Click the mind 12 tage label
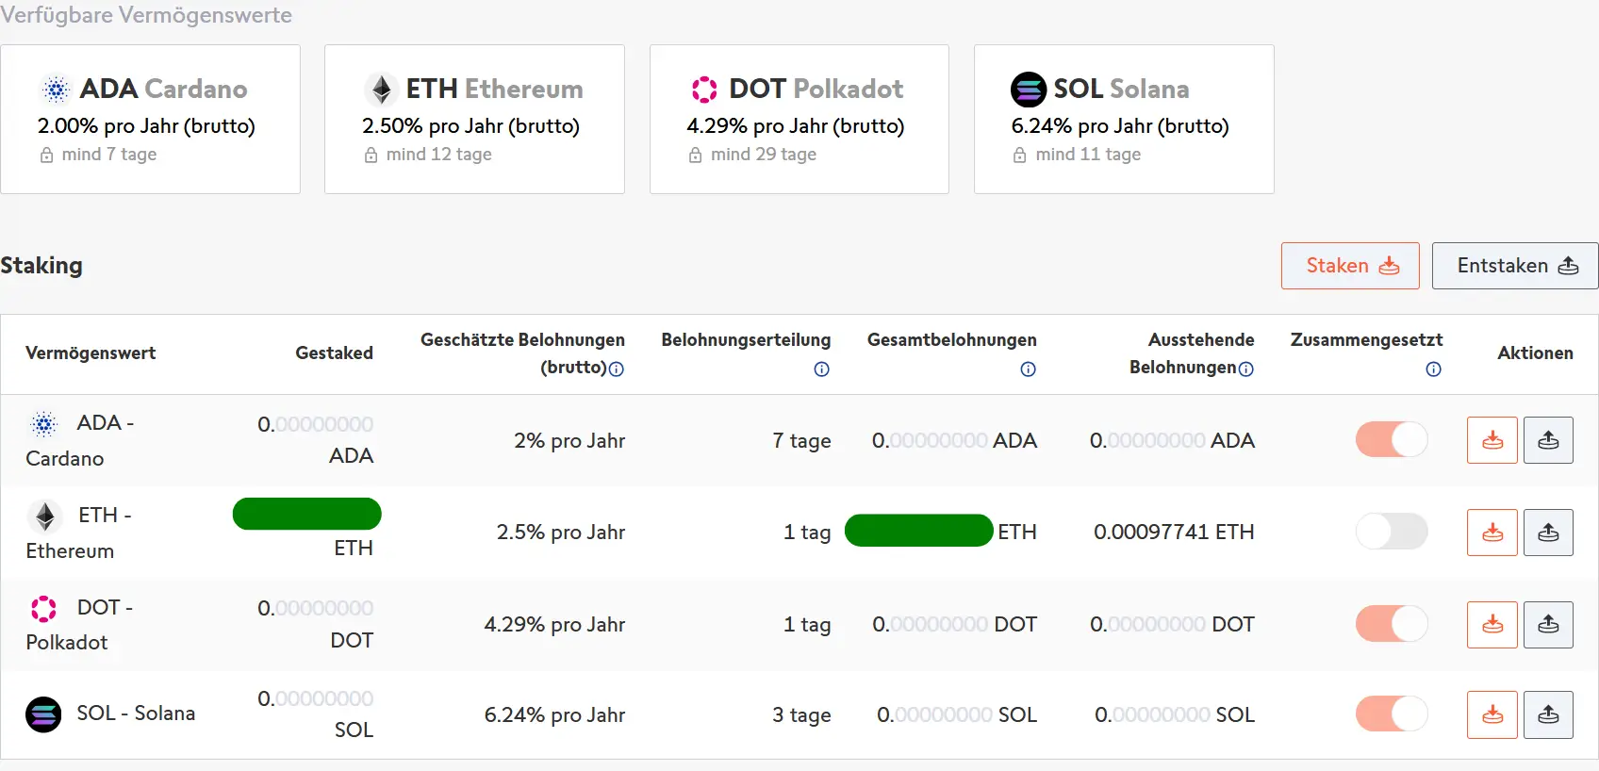The width and height of the screenshot is (1599, 771). [x=439, y=155]
